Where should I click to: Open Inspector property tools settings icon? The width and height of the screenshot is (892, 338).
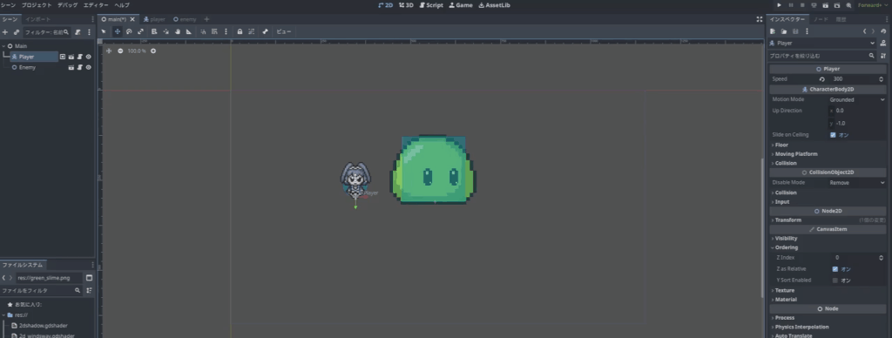point(883,56)
